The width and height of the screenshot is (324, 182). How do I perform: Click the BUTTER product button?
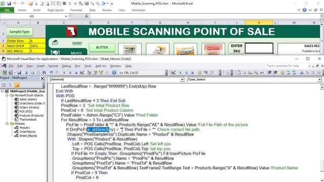pyautogui.click(x=102, y=48)
